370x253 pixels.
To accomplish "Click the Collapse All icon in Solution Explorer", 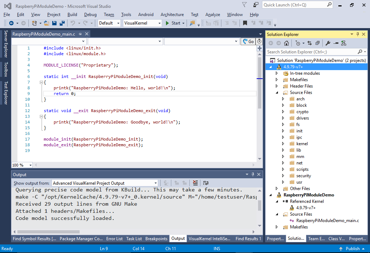I will pos(317,43).
